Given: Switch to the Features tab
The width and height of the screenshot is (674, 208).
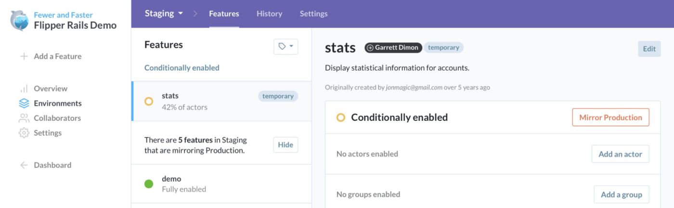Looking at the screenshot, I should (224, 13).
